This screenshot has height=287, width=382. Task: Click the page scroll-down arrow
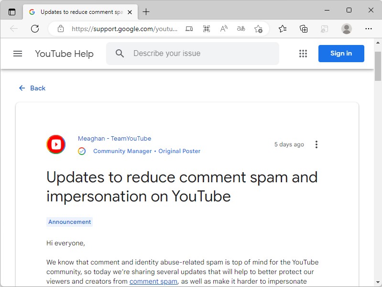(x=378, y=282)
